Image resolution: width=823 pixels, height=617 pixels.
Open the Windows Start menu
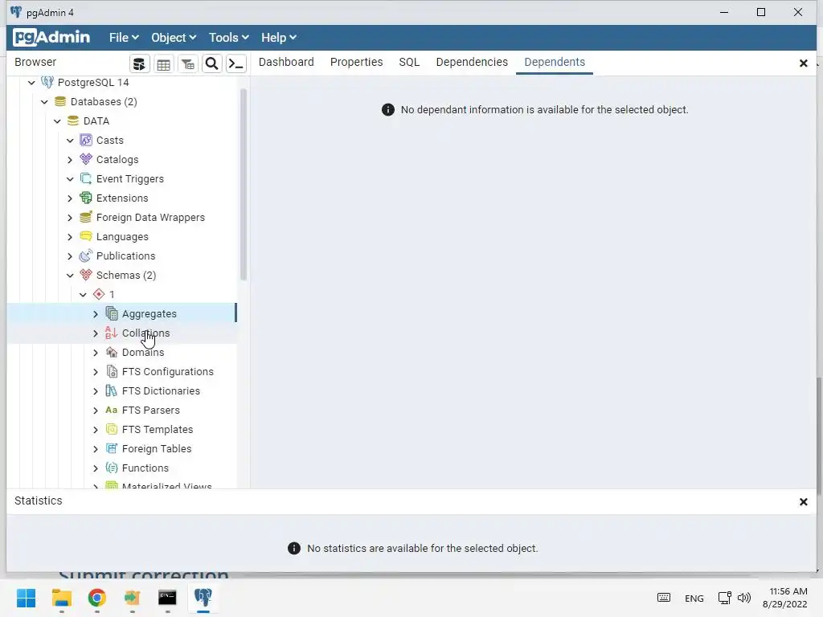[27, 598]
